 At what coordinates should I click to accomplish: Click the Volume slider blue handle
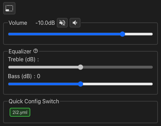tap(122, 34)
